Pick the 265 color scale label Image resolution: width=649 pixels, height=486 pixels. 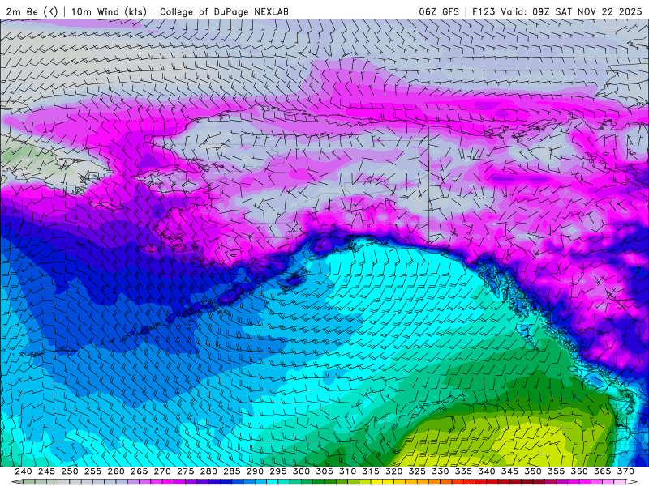tap(139, 471)
